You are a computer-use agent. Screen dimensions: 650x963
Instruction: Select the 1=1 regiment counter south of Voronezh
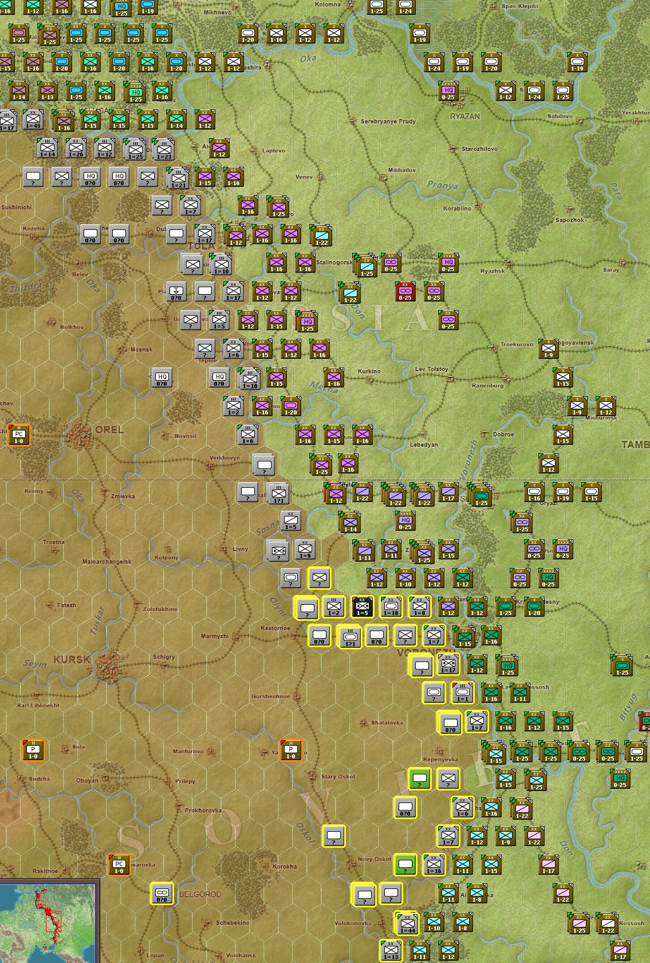(462, 692)
